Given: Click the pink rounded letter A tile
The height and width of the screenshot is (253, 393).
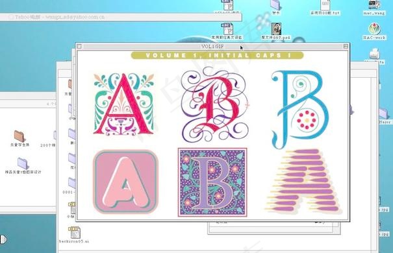Looking at the screenshot, I should pyautogui.click(x=125, y=182).
